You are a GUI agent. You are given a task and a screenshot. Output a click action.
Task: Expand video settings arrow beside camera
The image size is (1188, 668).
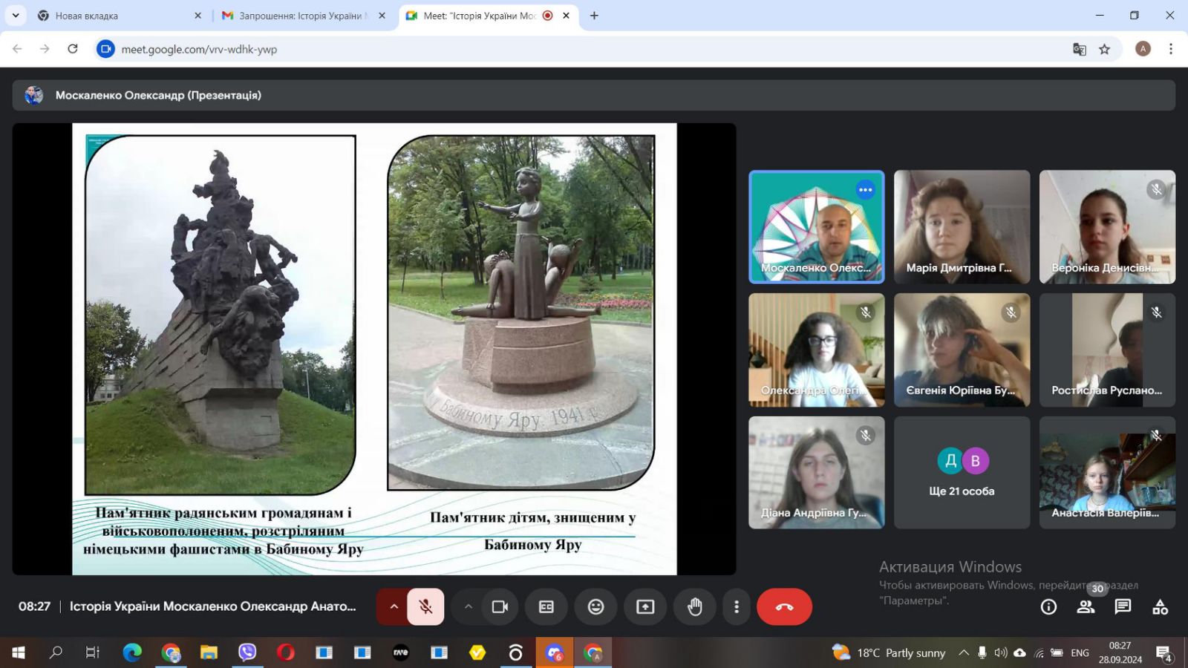(469, 607)
